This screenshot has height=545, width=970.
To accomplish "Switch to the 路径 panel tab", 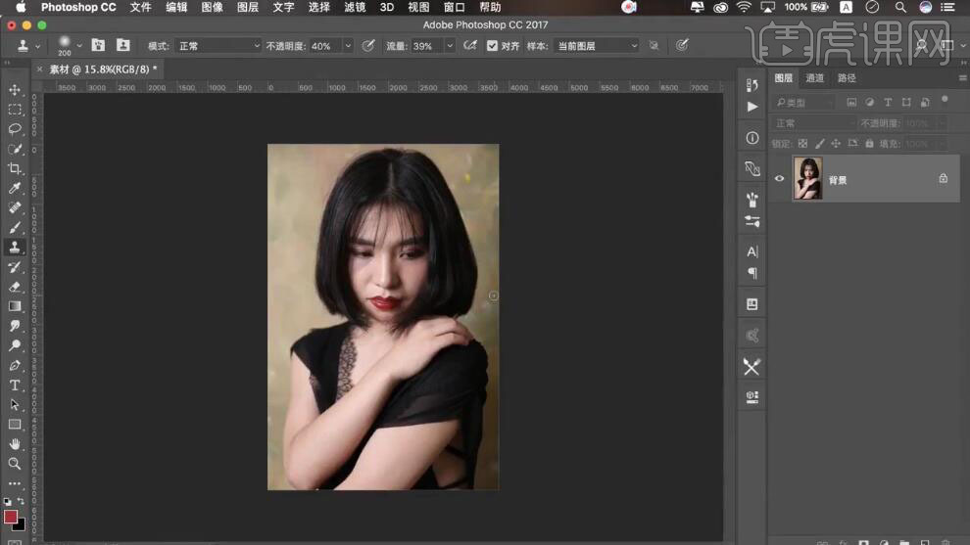I will (847, 78).
